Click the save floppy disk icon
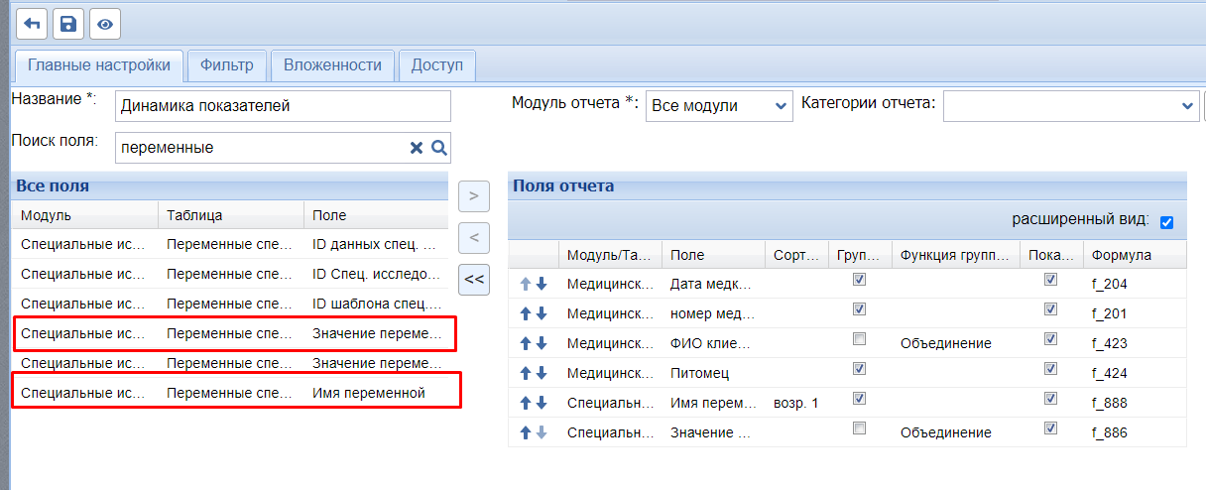 click(x=68, y=24)
